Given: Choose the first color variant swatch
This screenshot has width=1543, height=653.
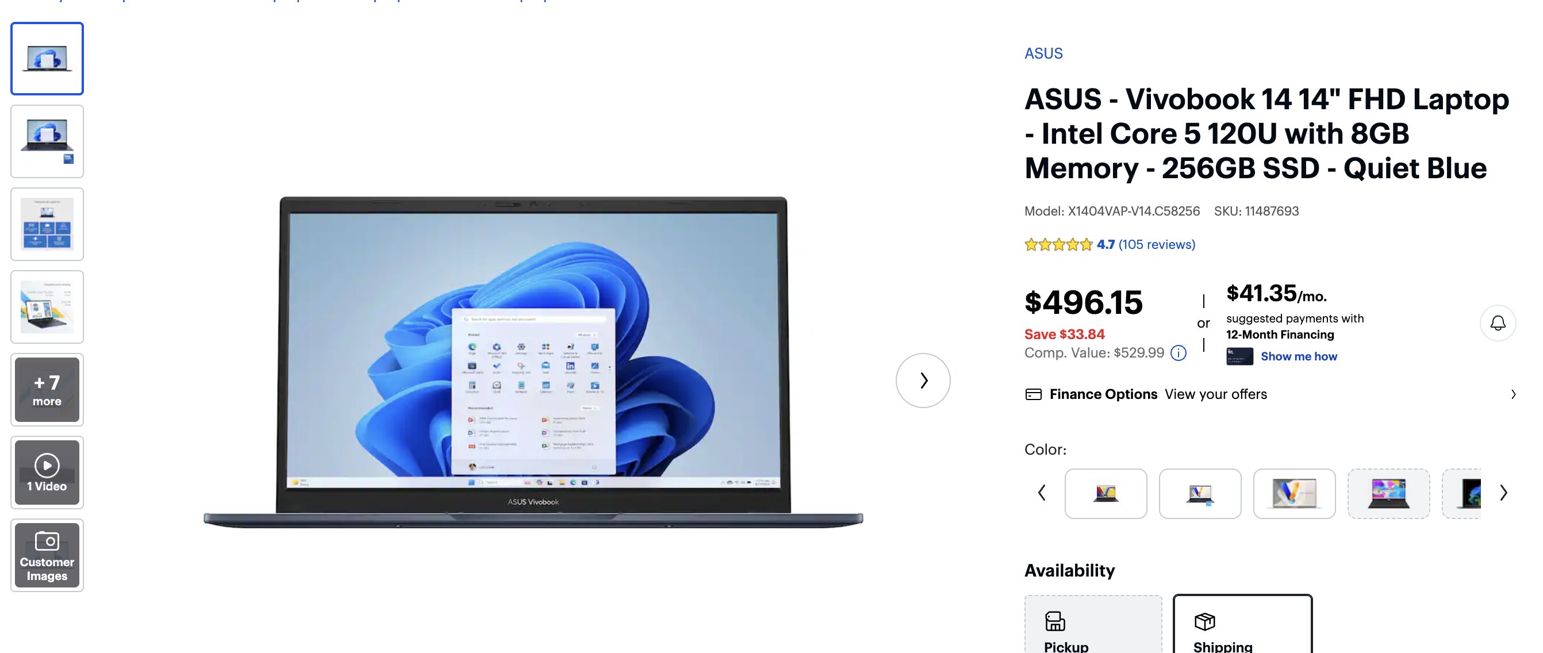Looking at the screenshot, I should point(1106,494).
